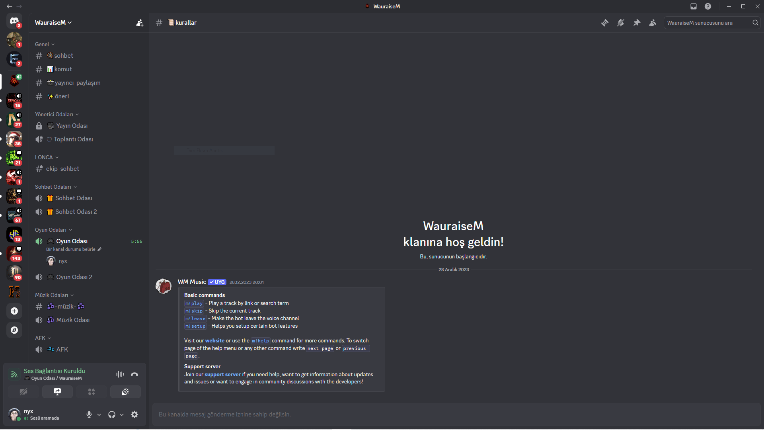Collapse the Oyun Odaları category
764x430 pixels.
pos(53,230)
